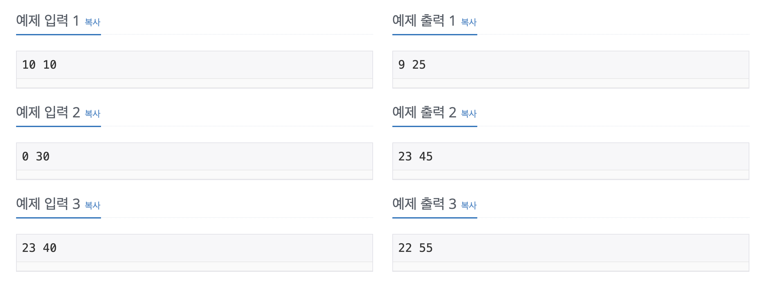Copy example input 1 via 복사 link
Viewport: 777px width, 283px height.
coord(93,22)
